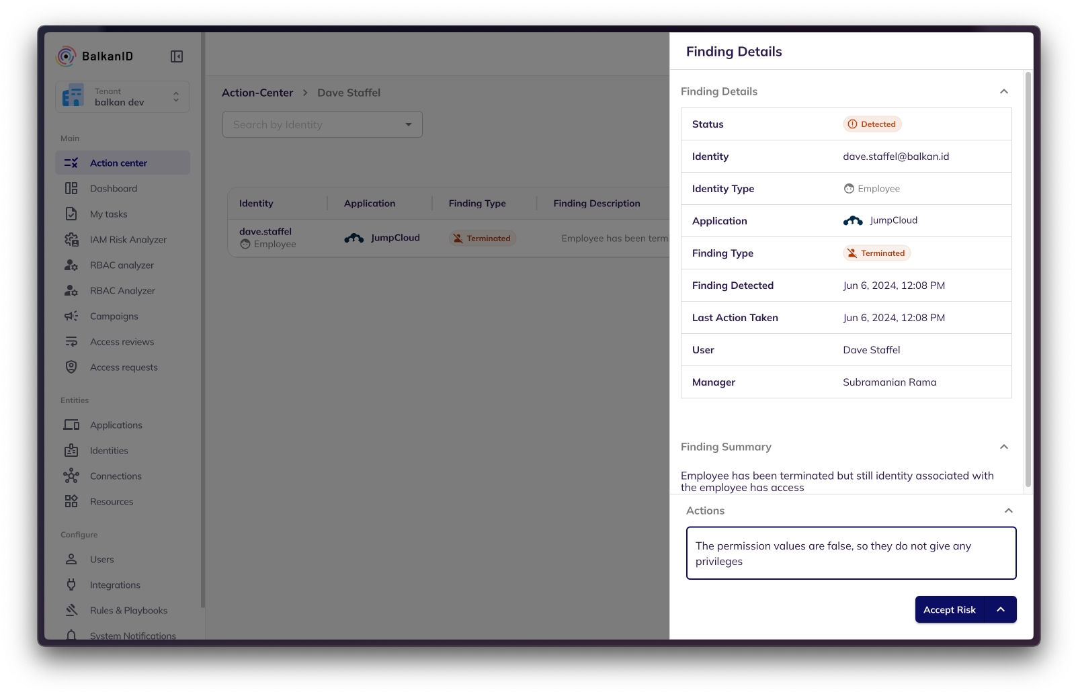Click the Subramanian Rama manager value
Viewport: 1078px width, 696px height.
pos(890,382)
